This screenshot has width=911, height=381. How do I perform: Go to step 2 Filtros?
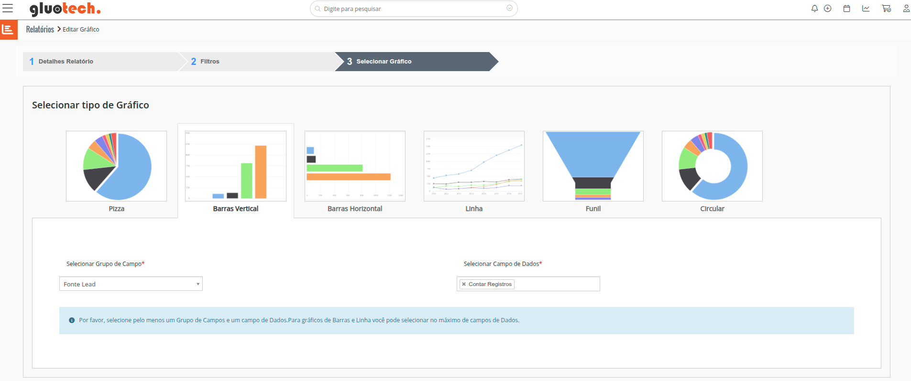pyautogui.click(x=209, y=62)
